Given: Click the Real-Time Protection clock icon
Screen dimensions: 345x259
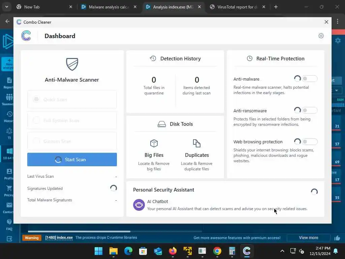Looking at the screenshot, I should (x=250, y=58).
